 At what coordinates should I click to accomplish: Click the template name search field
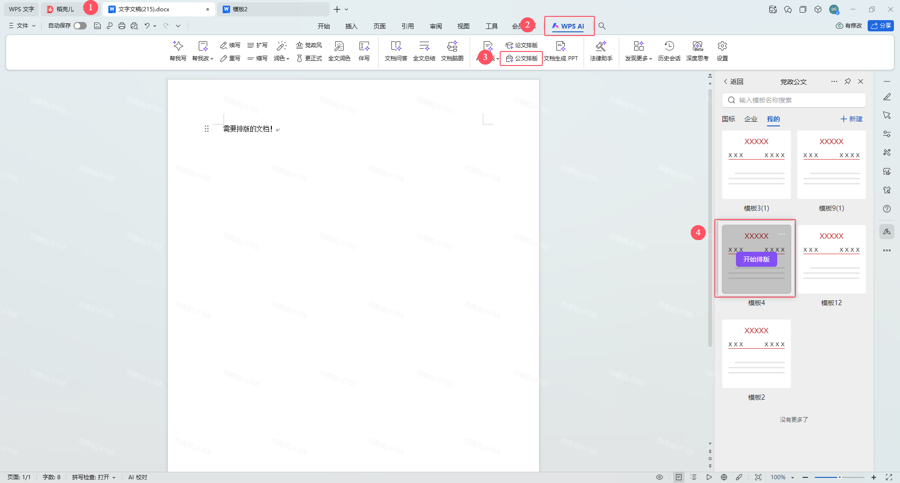coord(797,100)
